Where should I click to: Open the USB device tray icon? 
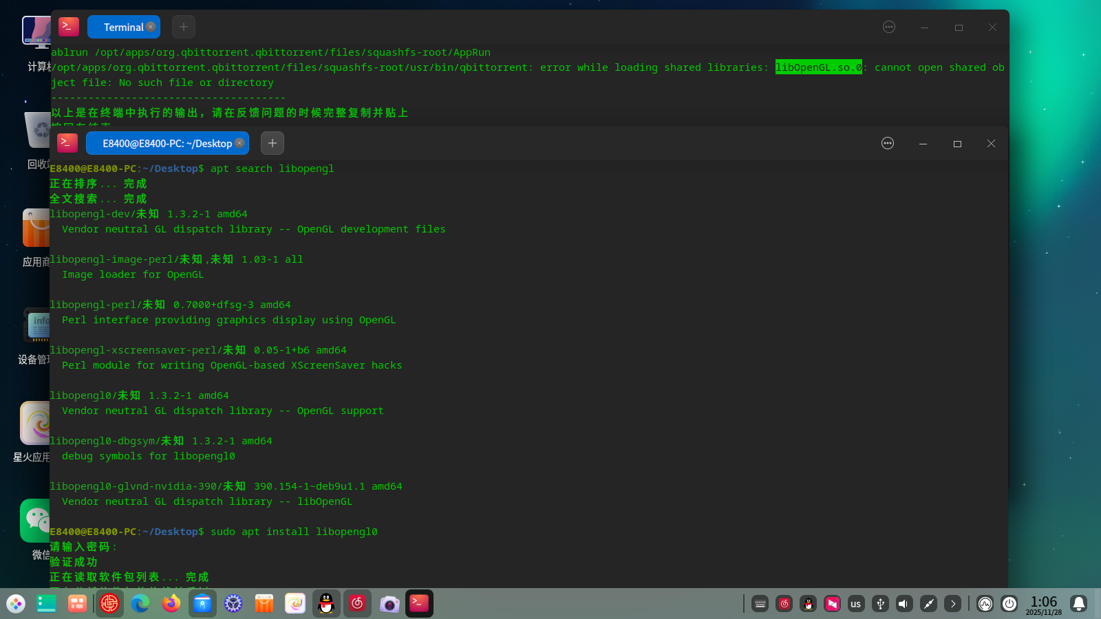click(880, 604)
